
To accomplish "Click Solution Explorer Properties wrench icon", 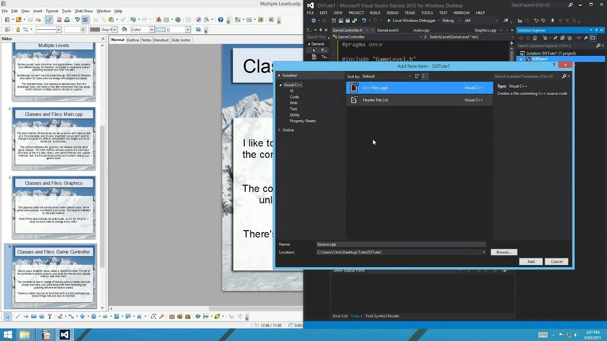I will point(586,38).
